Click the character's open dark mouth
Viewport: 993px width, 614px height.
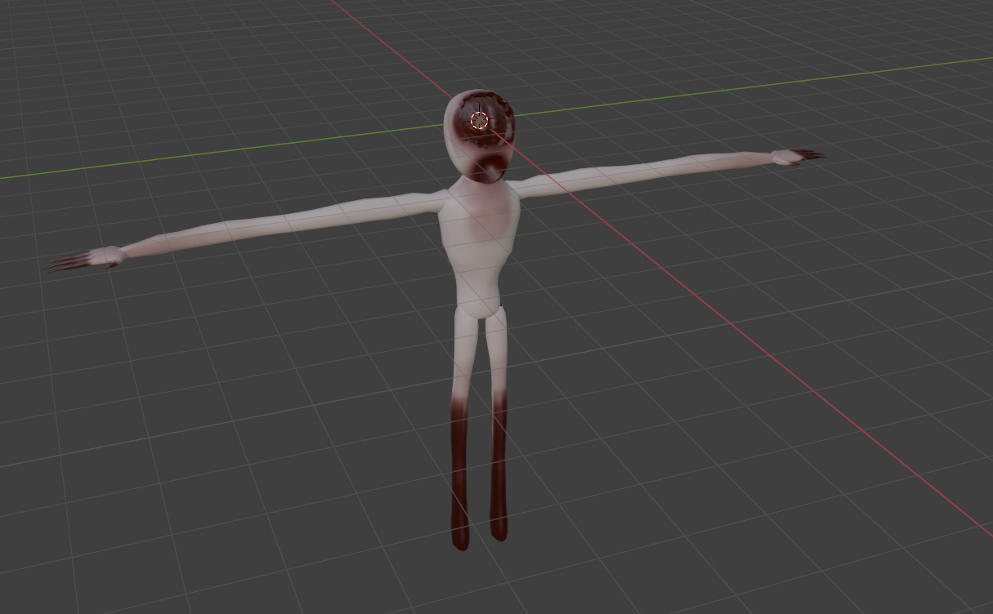point(490,170)
